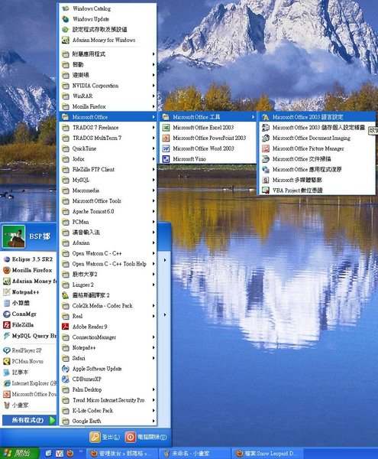This screenshot has width=378, height=459.
Task: Launch Microsoft Office PowerPoint 2003
Action: tap(208, 138)
